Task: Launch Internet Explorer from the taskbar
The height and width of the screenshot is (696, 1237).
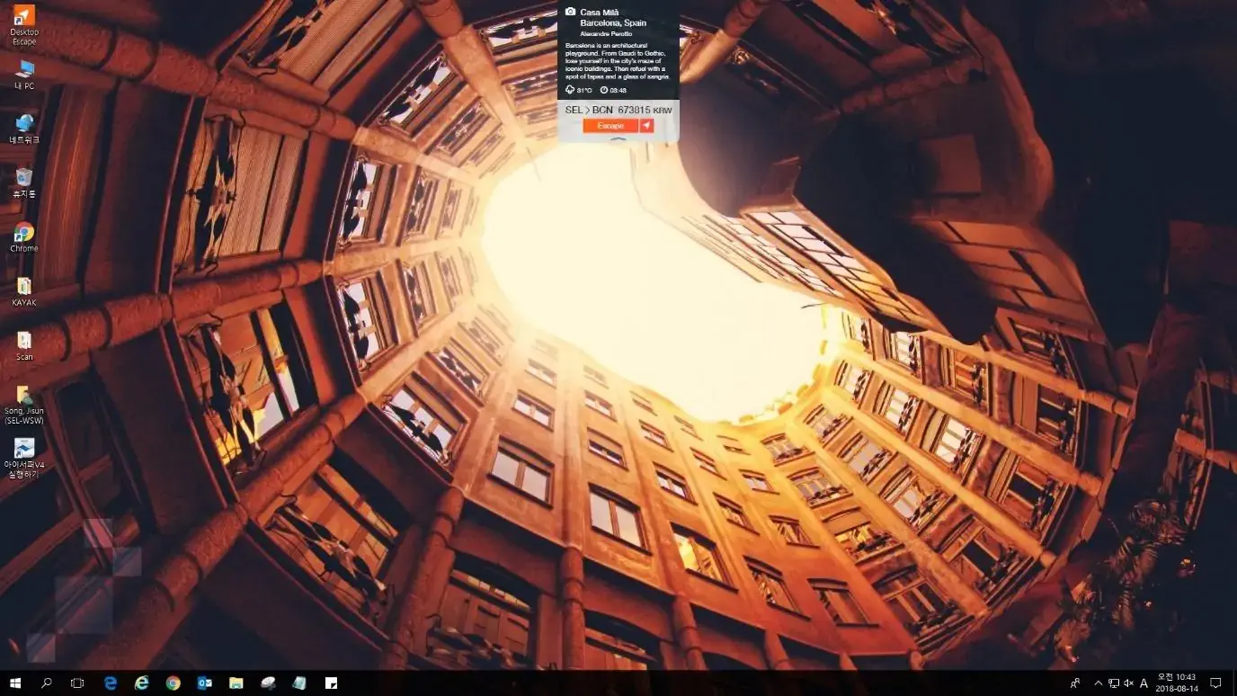Action: 142,683
